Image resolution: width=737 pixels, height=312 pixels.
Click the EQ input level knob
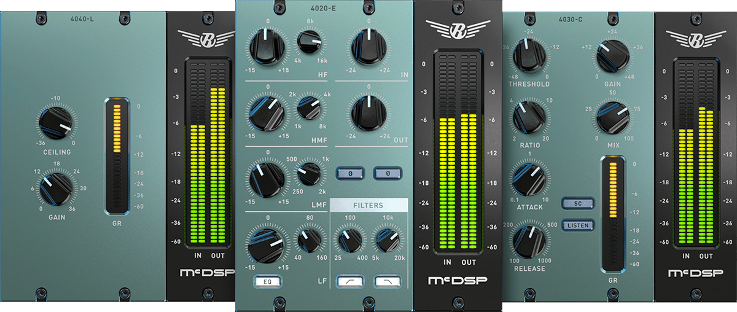pyautogui.click(x=369, y=47)
